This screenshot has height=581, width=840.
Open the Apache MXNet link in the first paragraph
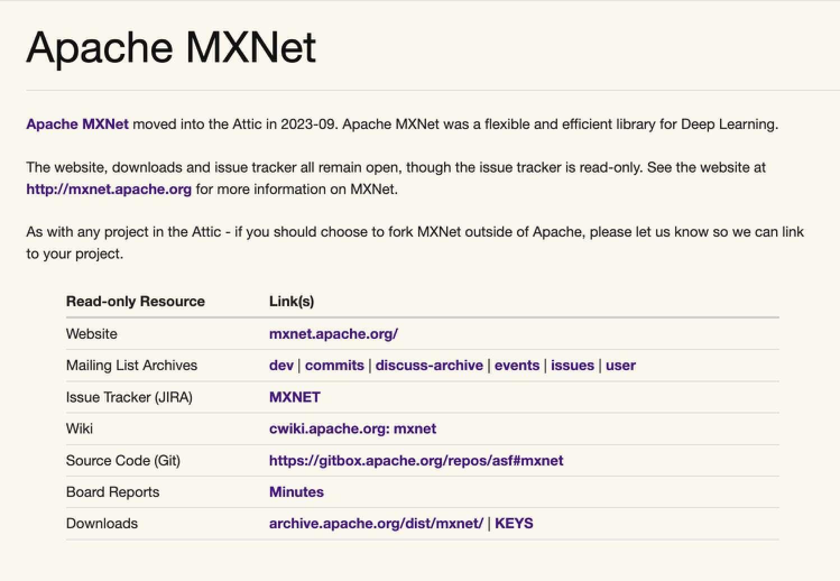coord(77,124)
